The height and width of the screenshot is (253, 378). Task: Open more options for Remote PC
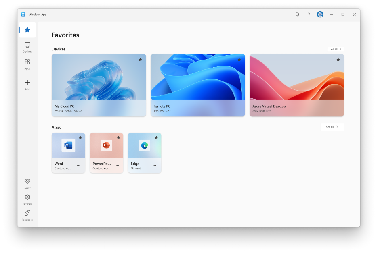(238, 108)
